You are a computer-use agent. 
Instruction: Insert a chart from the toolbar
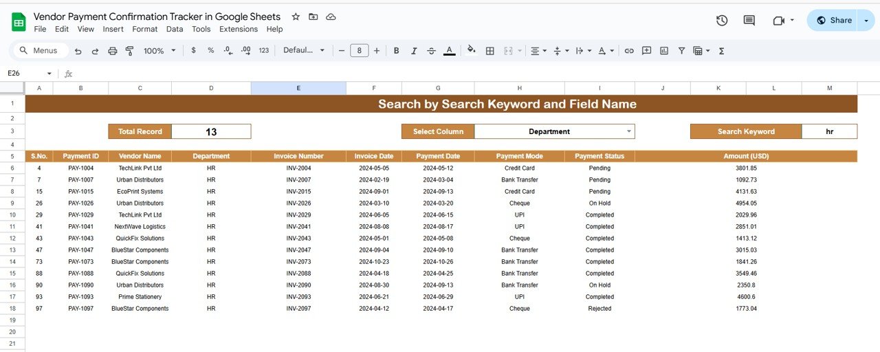pos(664,51)
